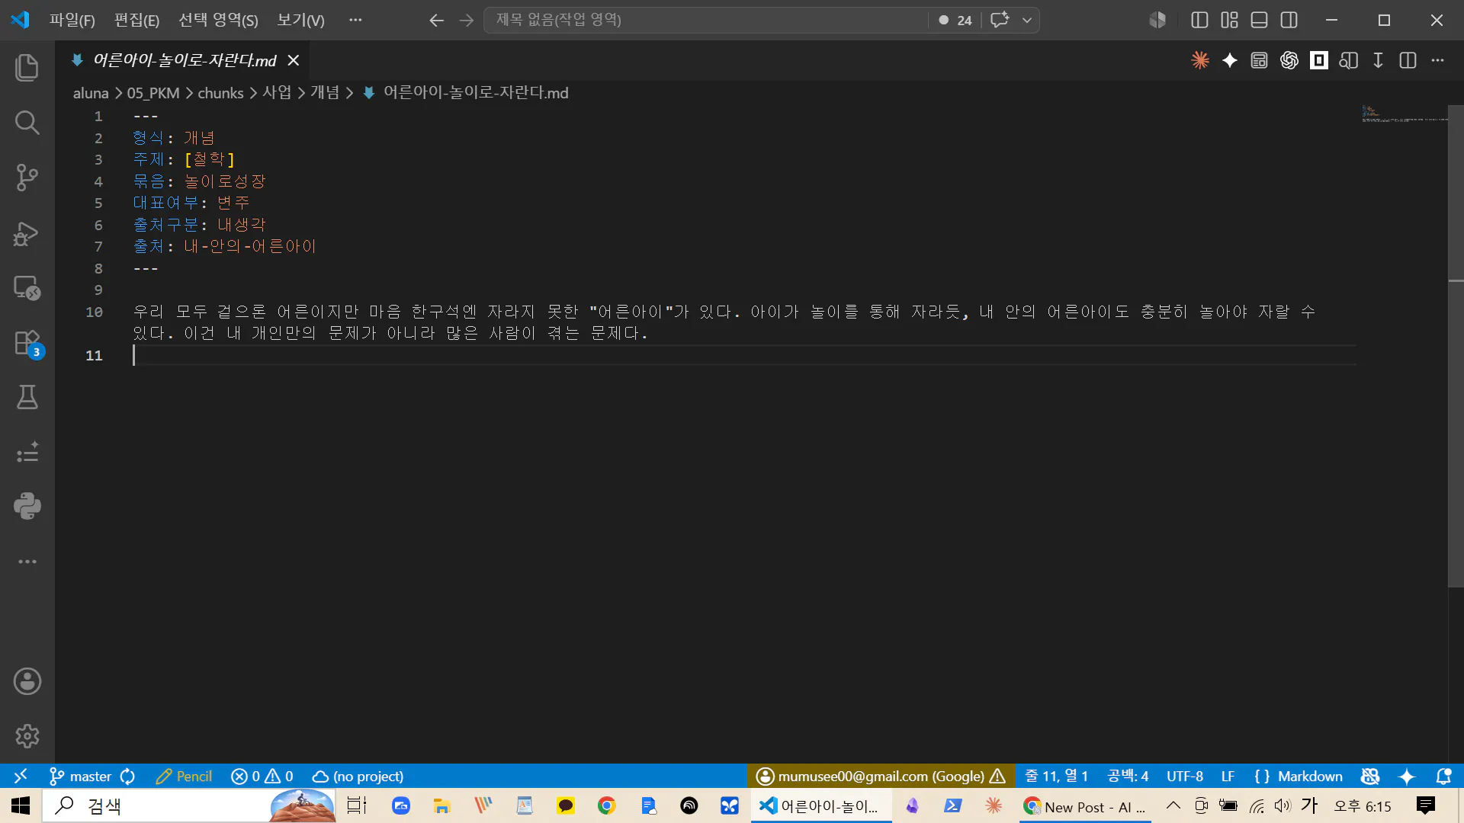The width and height of the screenshot is (1464, 823).
Task: Click the Copilot status icon in status bar
Action: point(1370,776)
